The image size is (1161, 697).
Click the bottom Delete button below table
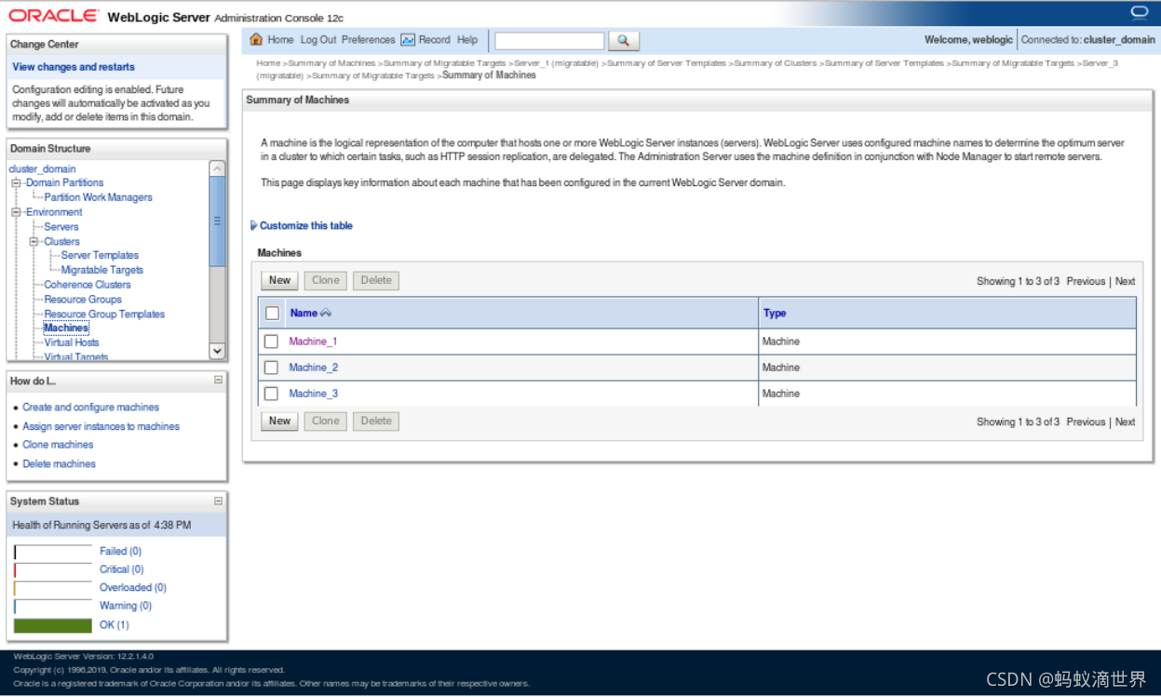(376, 421)
